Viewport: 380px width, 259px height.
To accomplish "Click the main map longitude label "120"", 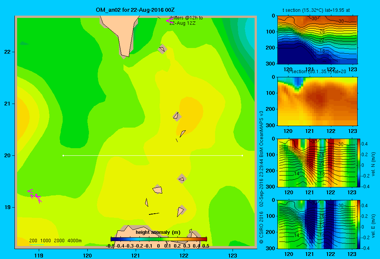I will click(x=87, y=256).
